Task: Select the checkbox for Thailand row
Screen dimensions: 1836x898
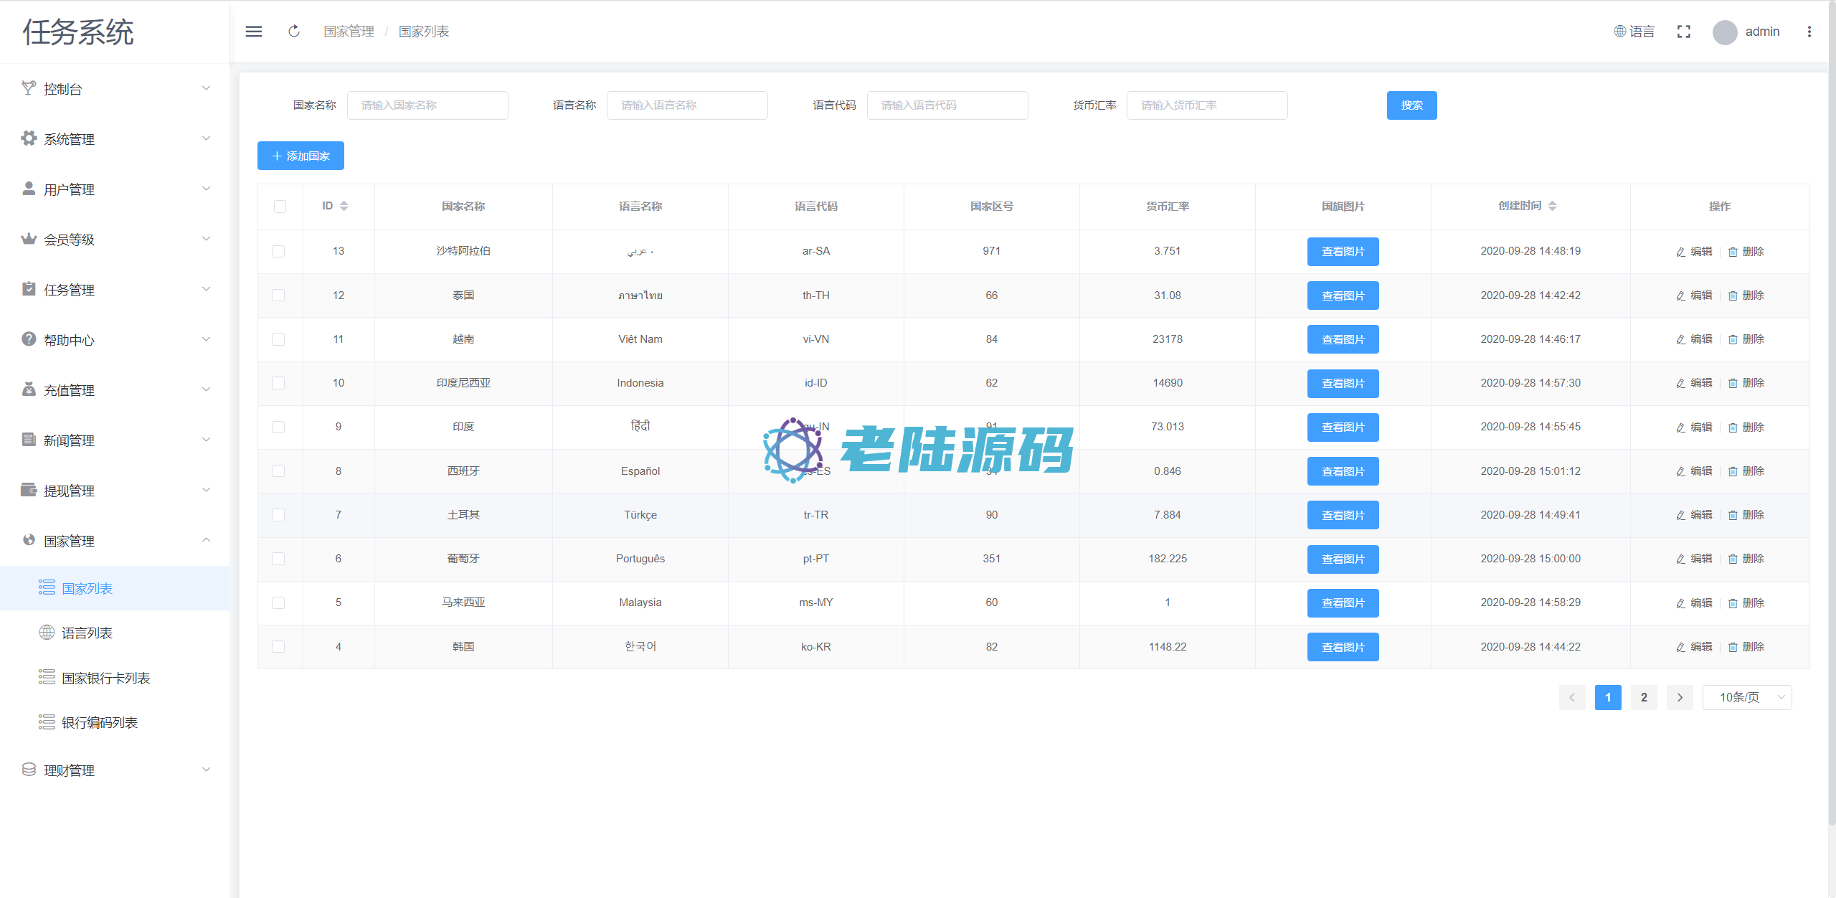Action: [278, 296]
